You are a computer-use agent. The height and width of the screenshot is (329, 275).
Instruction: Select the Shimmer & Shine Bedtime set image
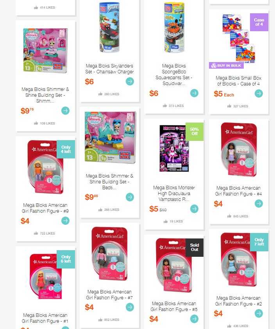[110, 137]
